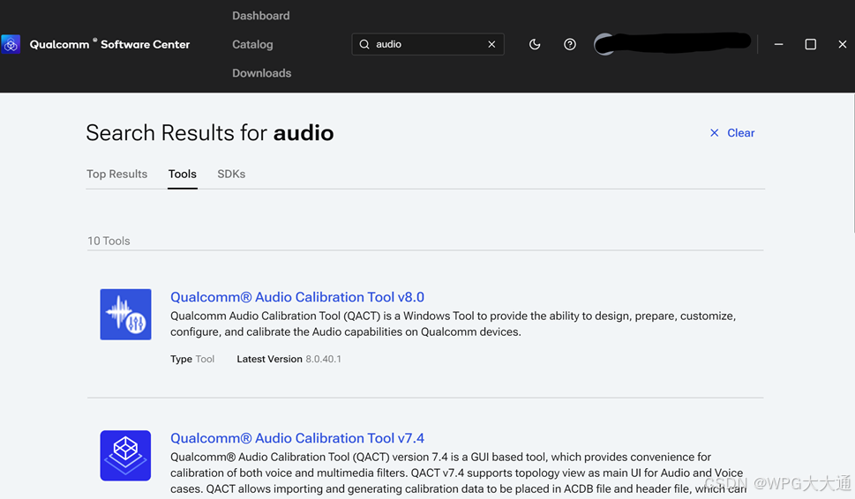Screen dimensions: 855x499
Task: Open the user profile avatar
Action: click(x=604, y=44)
